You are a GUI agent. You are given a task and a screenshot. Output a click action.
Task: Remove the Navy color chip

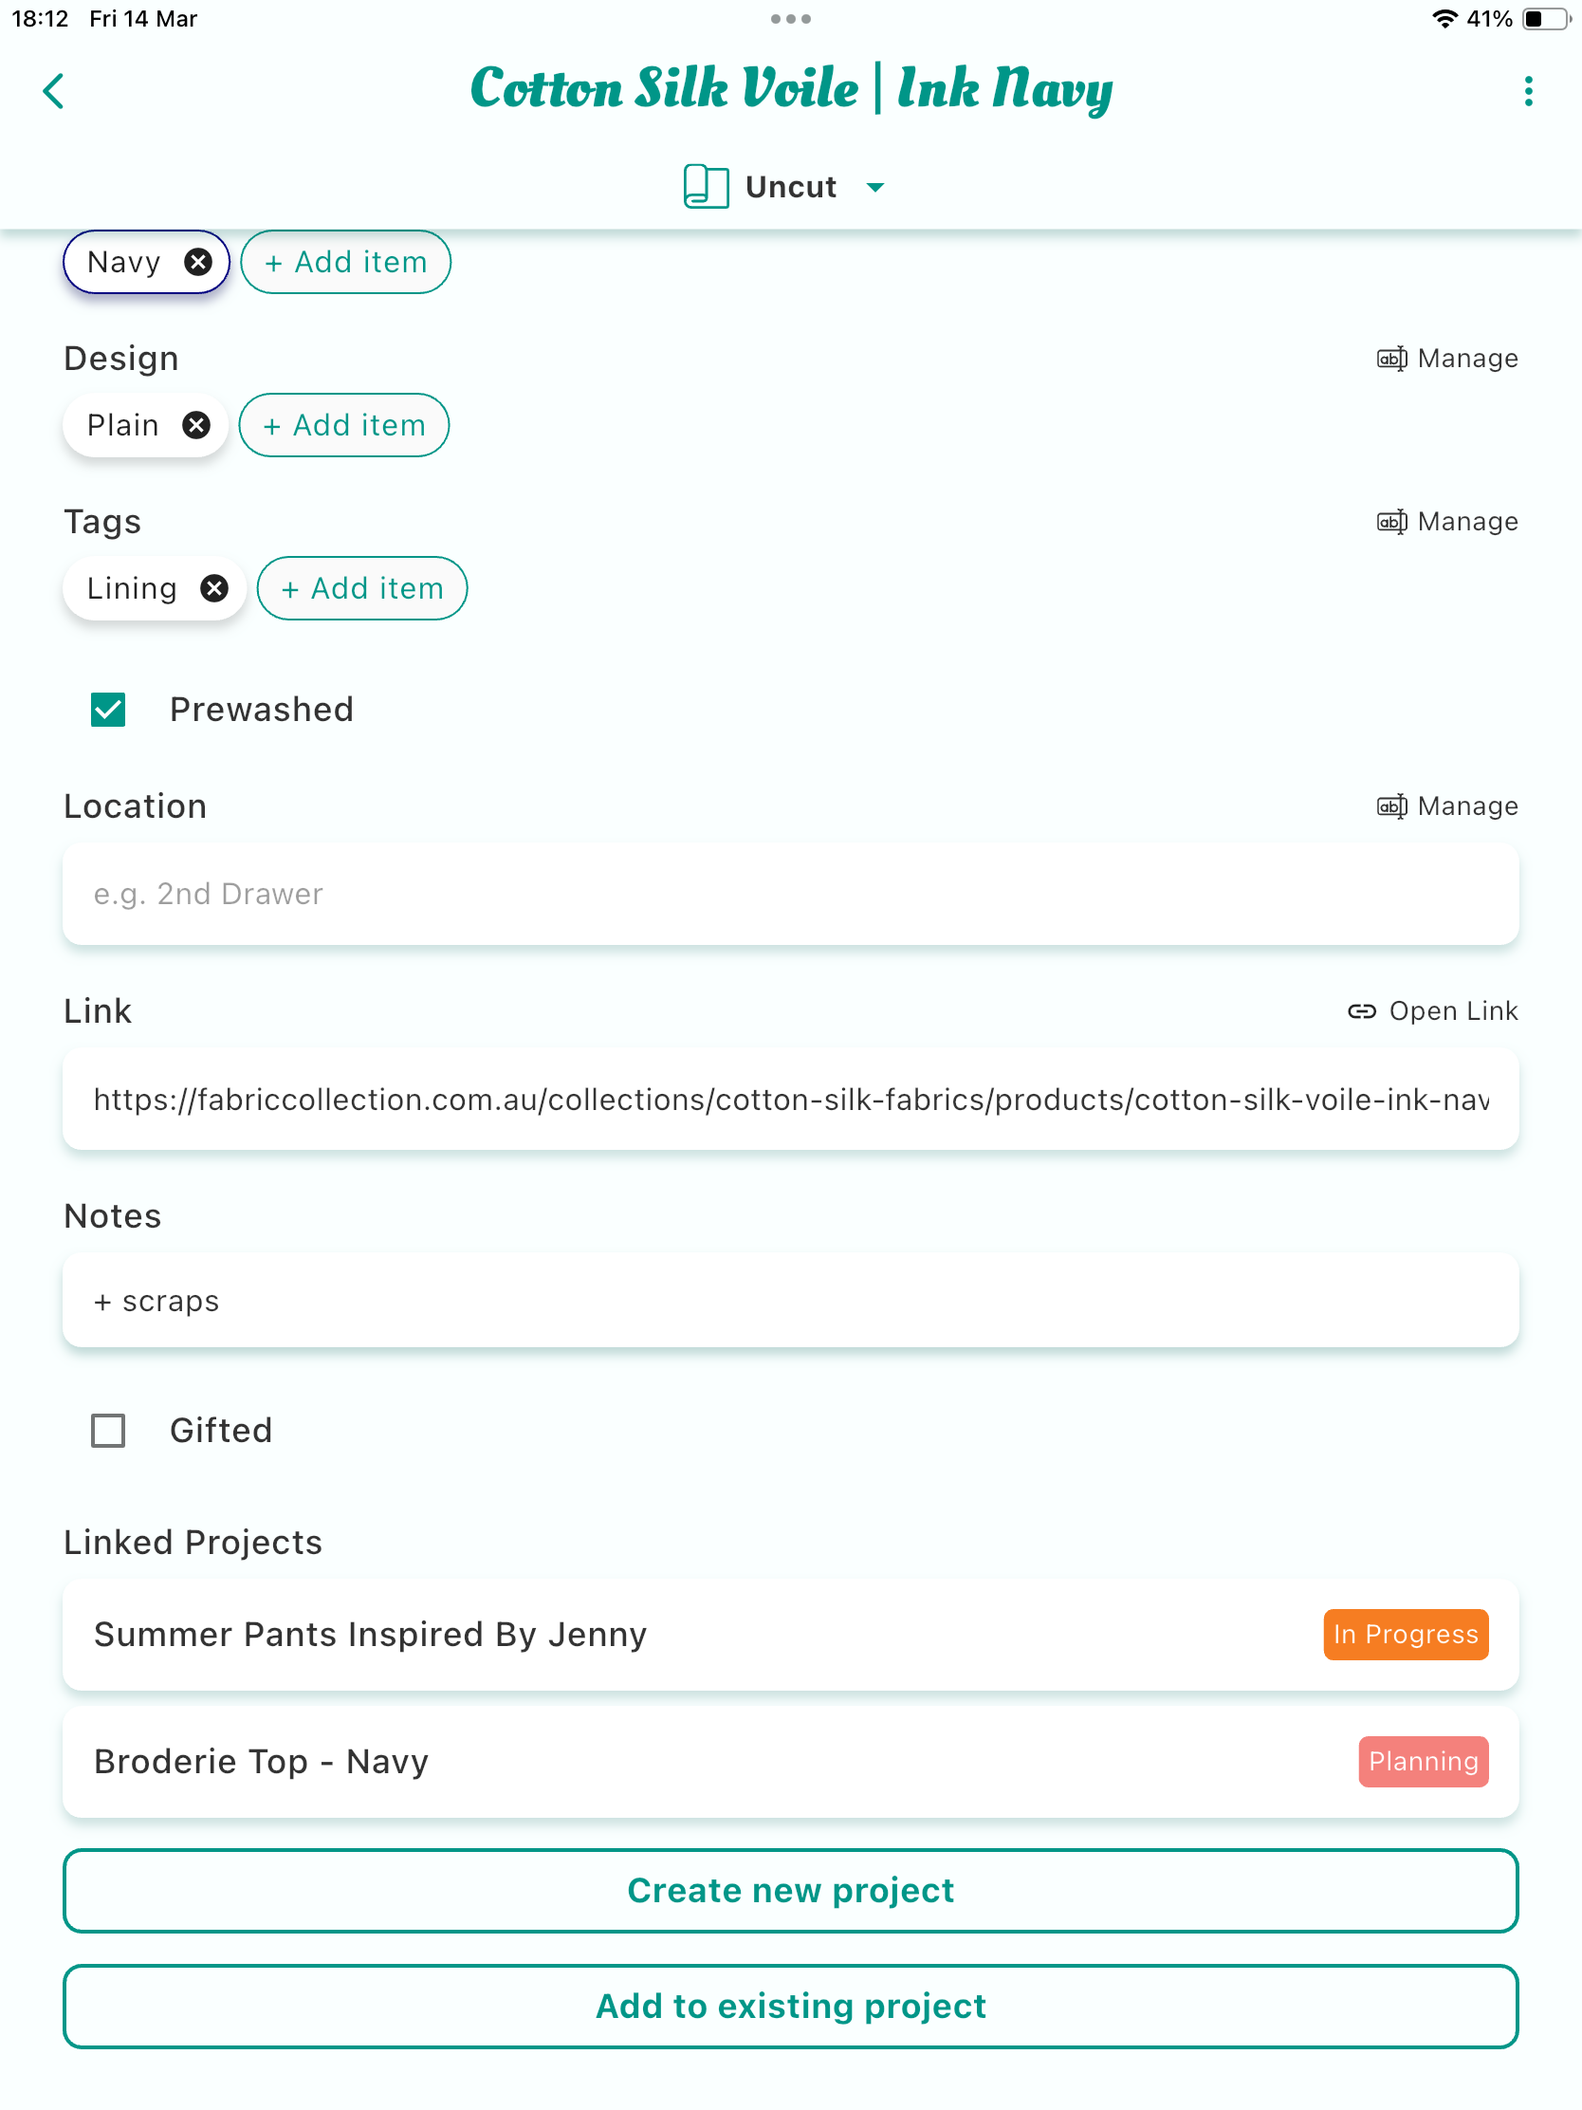197,262
